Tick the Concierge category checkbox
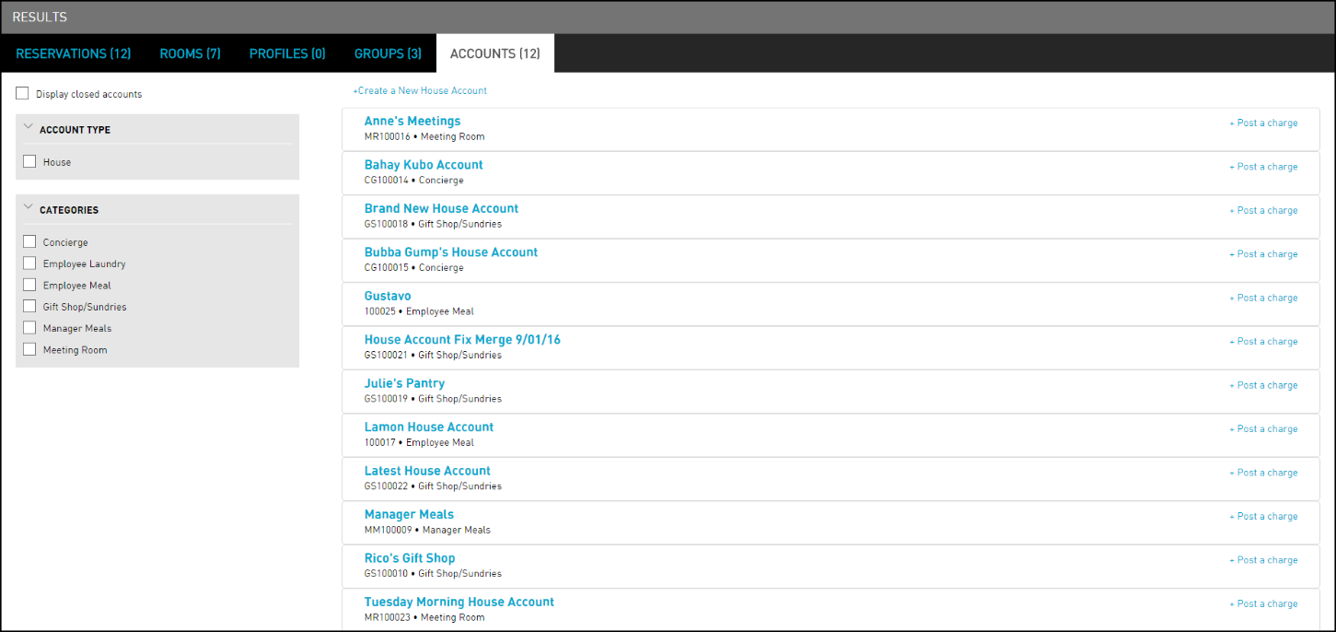The image size is (1336, 632). pos(29,242)
